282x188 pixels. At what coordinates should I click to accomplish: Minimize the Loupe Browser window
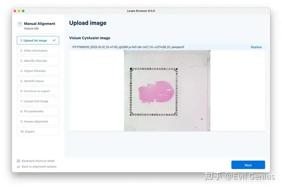point(19,11)
